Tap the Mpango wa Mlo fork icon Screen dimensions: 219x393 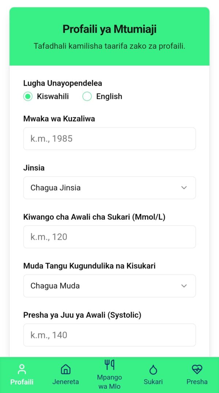(109, 364)
